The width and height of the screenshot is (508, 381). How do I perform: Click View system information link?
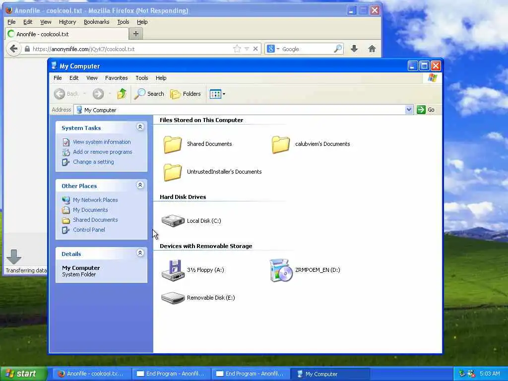click(x=102, y=142)
